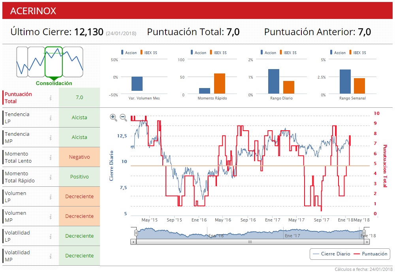Click Puntuación Anterior value 7,0
Screen dimensions: 395x274
tap(364, 32)
